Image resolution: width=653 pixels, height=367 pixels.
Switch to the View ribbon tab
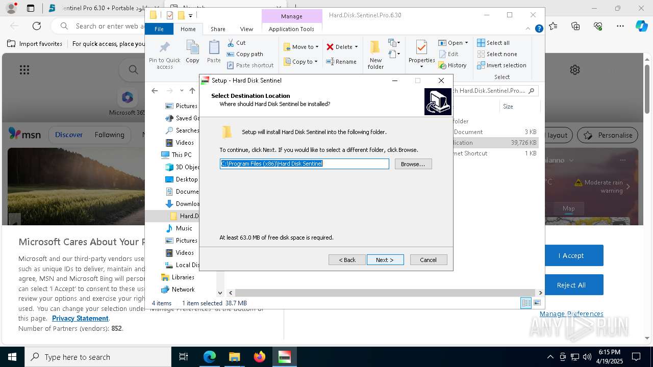pyautogui.click(x=246, y=29)
